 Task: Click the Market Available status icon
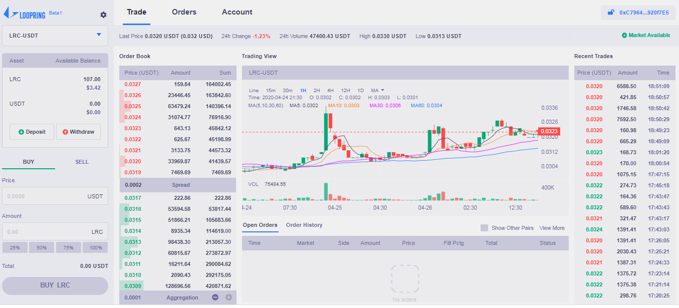(x=624, y=36)
